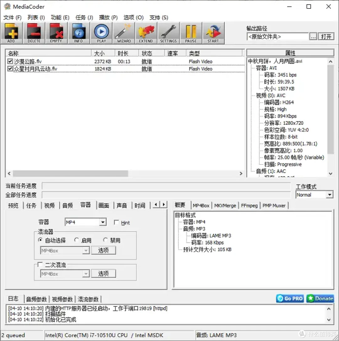The height and width of the screenshot is (341, 339).
Task: Click the 大小 column header
Action: pyautogui.click(x=103, y=53)
